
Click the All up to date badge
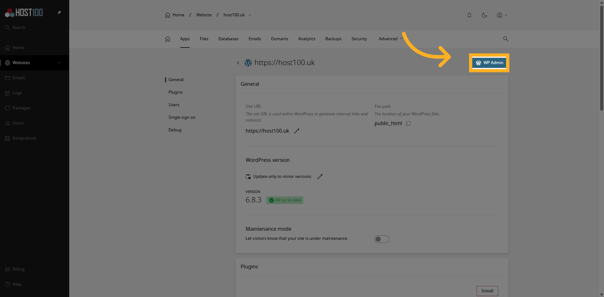(x=285, y=200)
